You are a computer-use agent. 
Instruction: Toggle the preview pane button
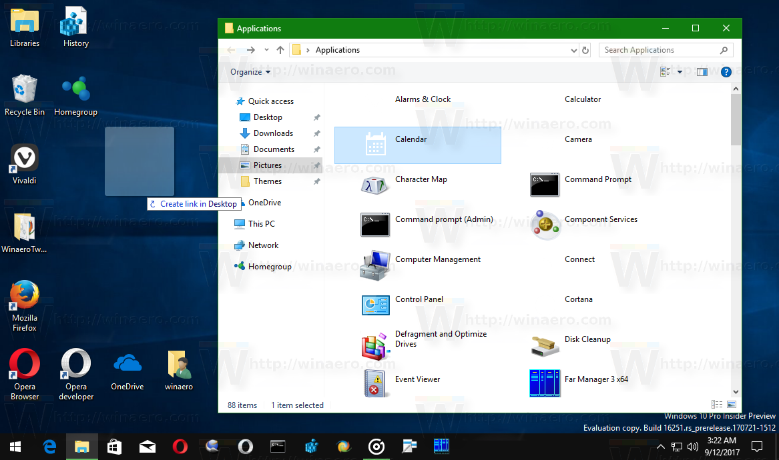click(702, 72)
